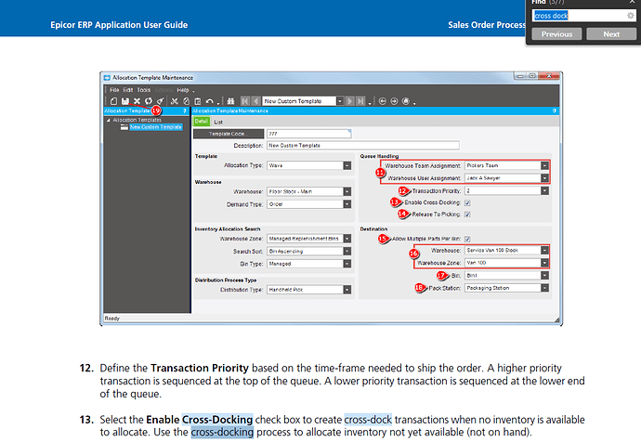Open the Pack Station dropdown
The image size is (641, 442).
click(x=544, y=288)
